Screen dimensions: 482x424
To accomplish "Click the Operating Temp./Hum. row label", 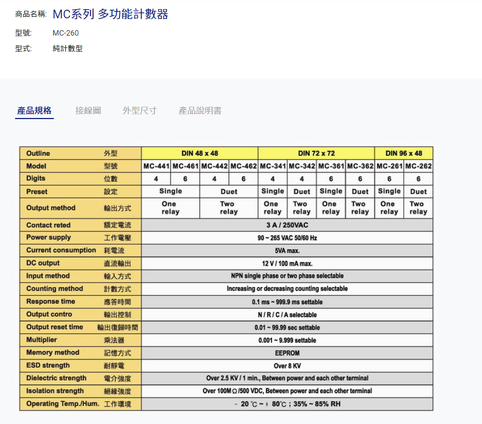I will pos(62,404).
